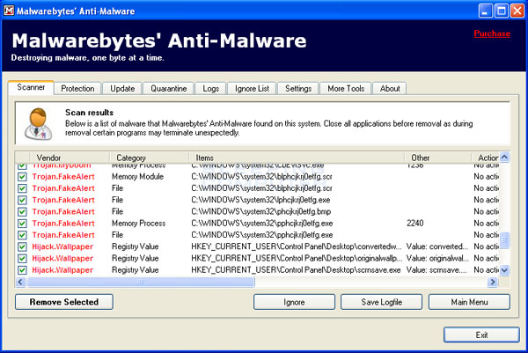Sort by the Items column header

pos(297,158)
